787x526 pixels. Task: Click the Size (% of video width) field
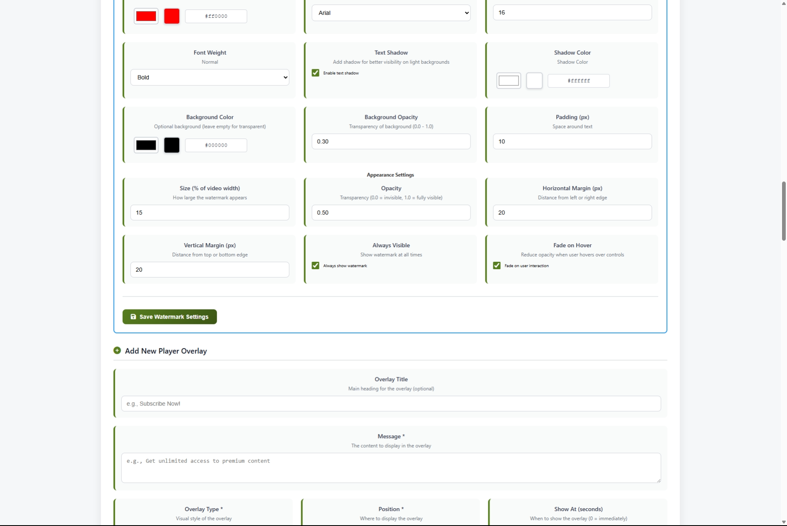pyautogui.click(x=210, y=212)
